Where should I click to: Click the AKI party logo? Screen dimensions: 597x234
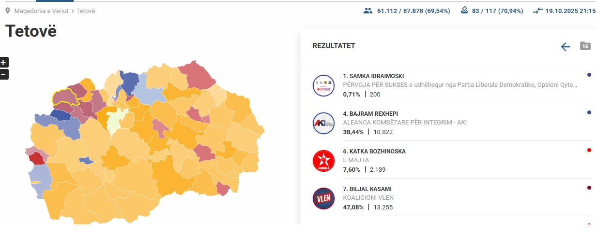[x=323, y=123]
